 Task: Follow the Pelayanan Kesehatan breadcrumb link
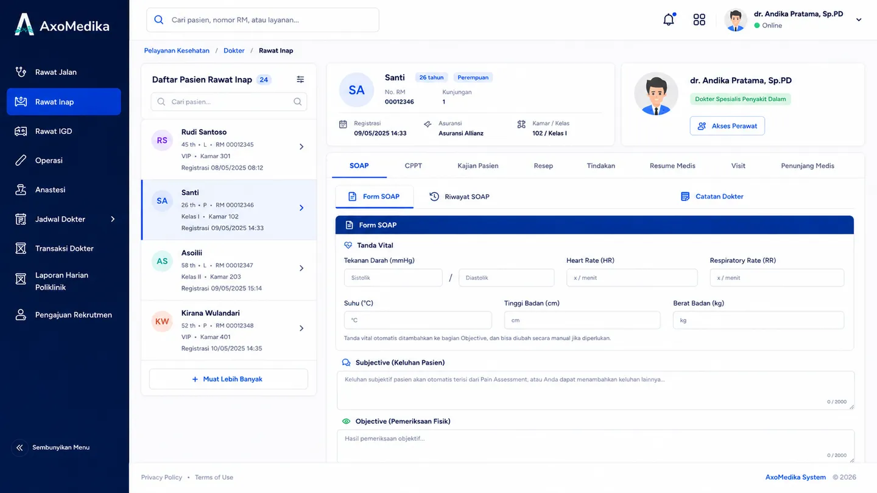(177, 51)
